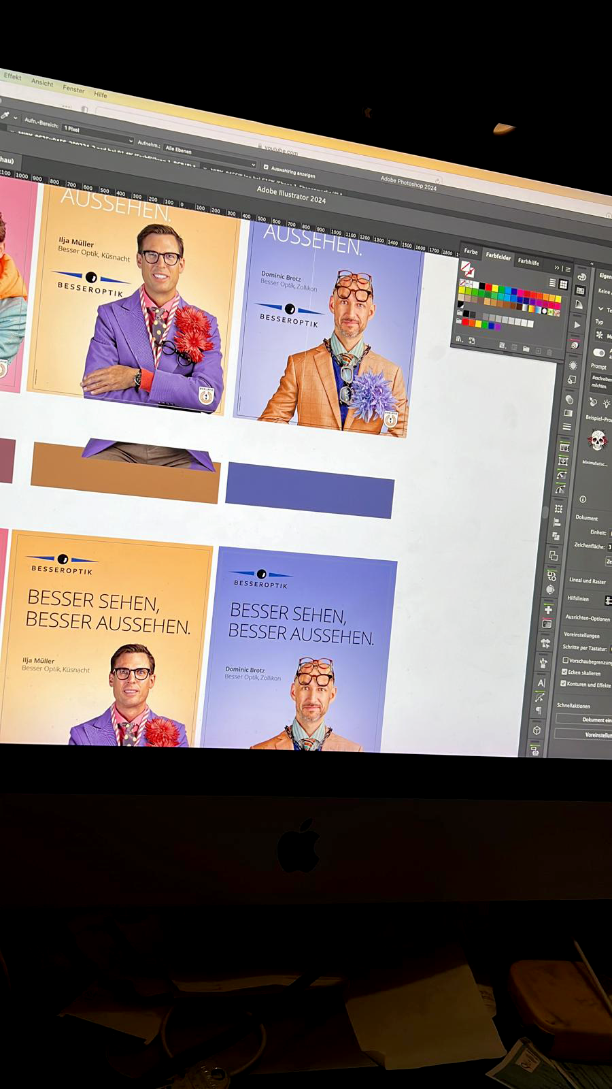Collapse panel group with double-arrow icon
This screenshot has width=612, height=1089.
[557, 267]
